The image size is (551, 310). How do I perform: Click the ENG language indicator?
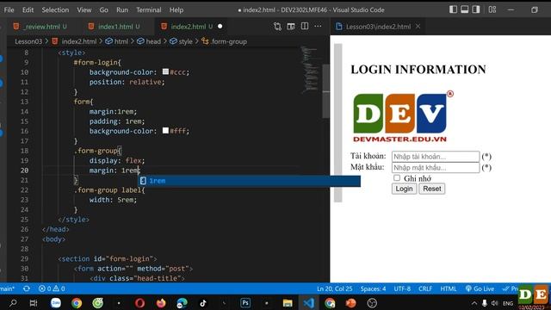click(508, 303)
